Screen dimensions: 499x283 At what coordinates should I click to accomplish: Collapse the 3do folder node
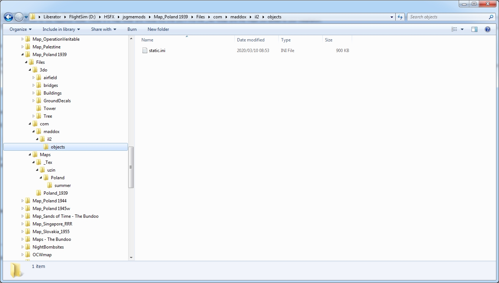tap(30, 70)
